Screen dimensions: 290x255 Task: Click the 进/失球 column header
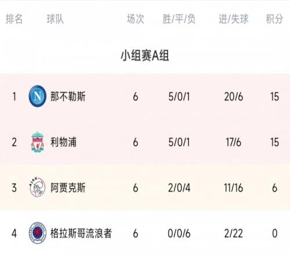click(x=234, y=19)
